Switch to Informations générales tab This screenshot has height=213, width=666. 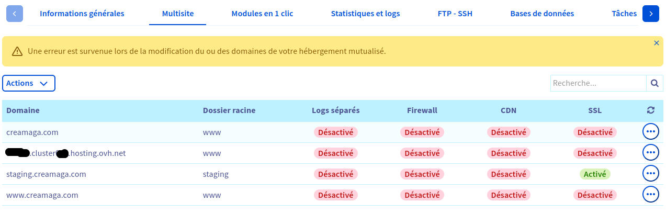click(x=82, y=14)
